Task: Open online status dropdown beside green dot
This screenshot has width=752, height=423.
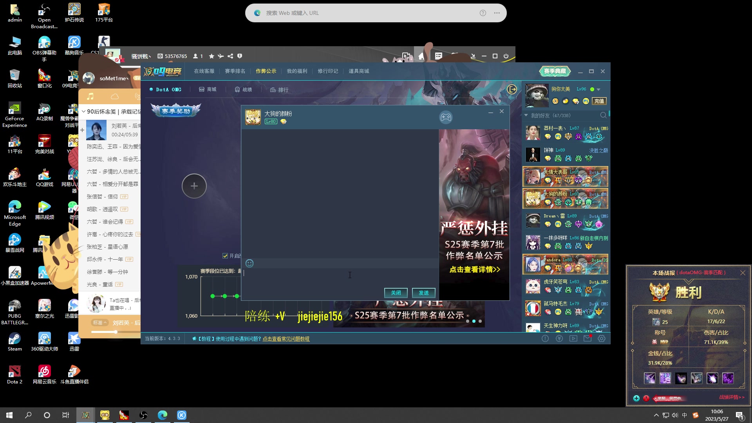Action: coord(598,90)
